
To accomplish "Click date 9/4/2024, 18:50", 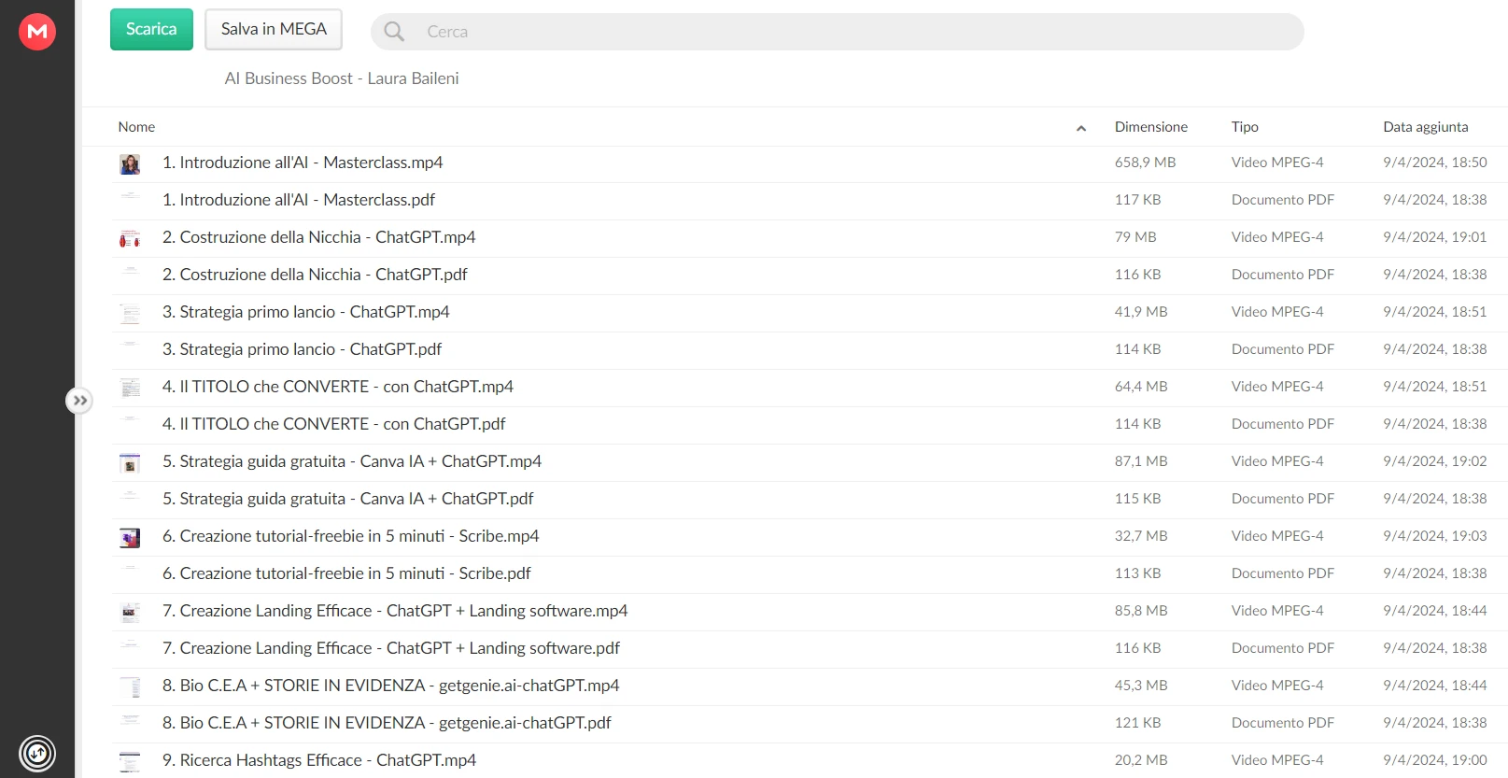I will tap(1435, 163).
